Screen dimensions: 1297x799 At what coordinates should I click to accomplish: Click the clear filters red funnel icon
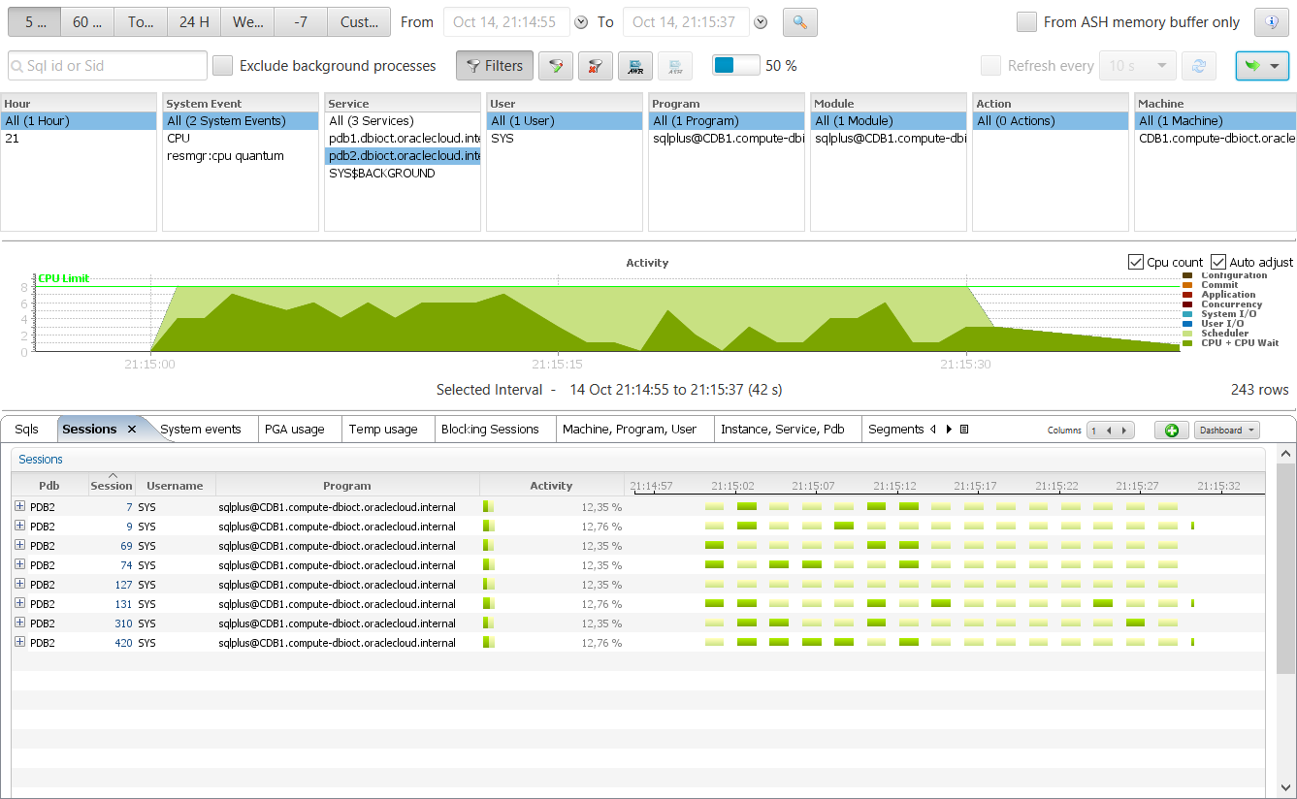tap(596, 66)
